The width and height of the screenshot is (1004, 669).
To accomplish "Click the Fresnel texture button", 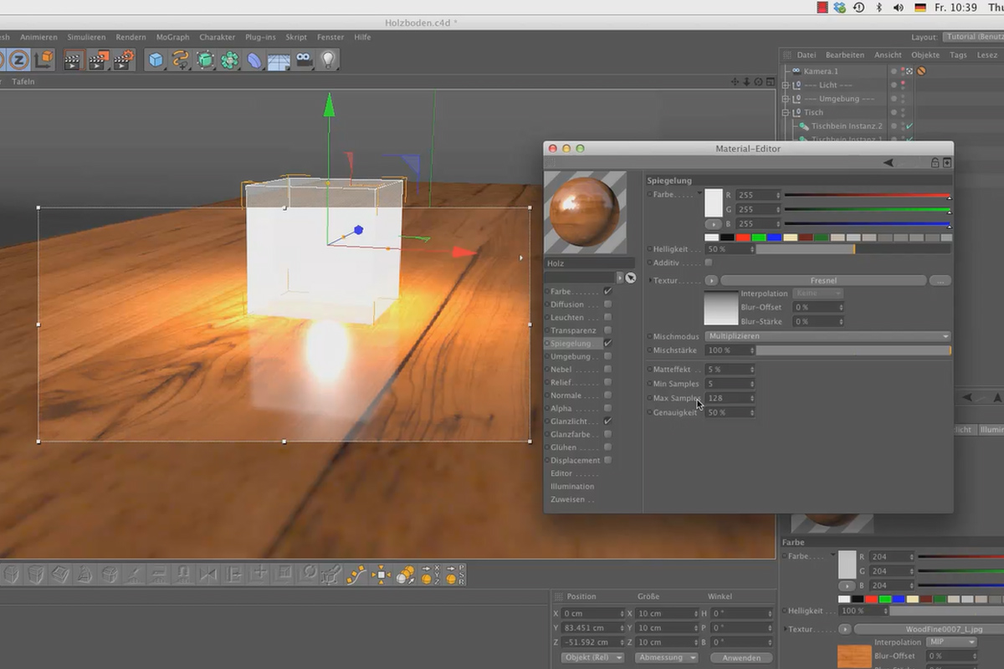I will (x=823, y=281).
